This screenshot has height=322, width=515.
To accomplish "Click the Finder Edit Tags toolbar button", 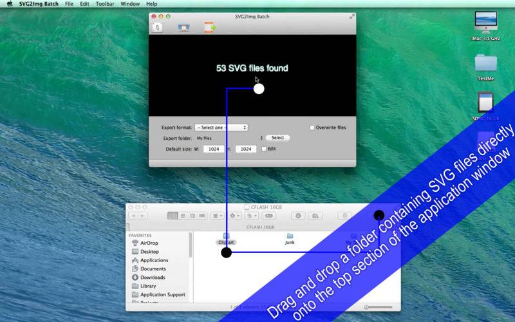I will pos(269,216).
